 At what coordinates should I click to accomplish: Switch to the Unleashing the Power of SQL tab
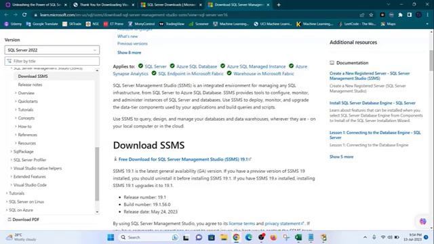36,5
